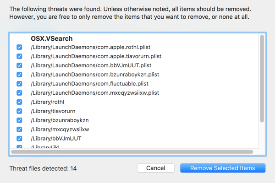The width and height of the screenshot is (275, 183).
Task: Toggle the com.fluctuable.plist checkbox
Action: pyautogui.click(x=19, y=84)
